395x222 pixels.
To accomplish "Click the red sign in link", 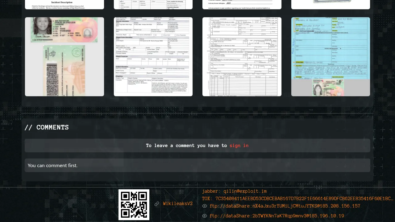I will pos(239,146).
